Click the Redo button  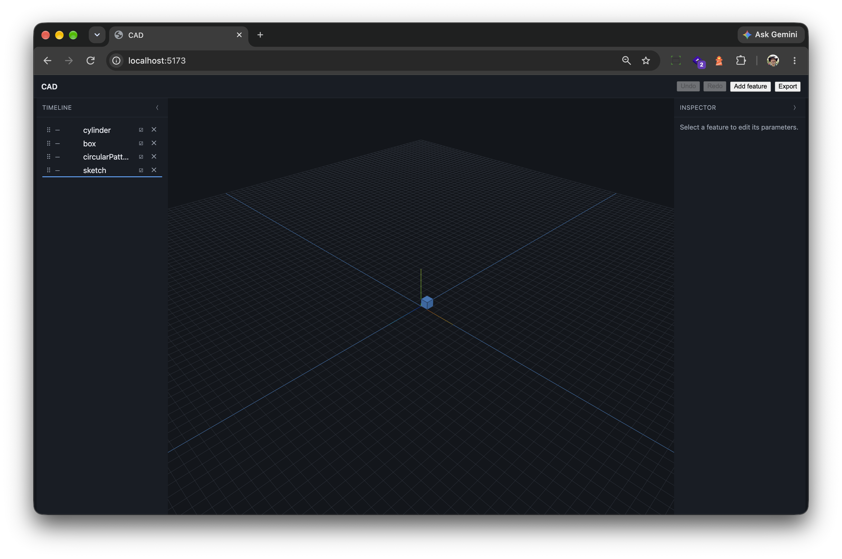tap(714, 86)
